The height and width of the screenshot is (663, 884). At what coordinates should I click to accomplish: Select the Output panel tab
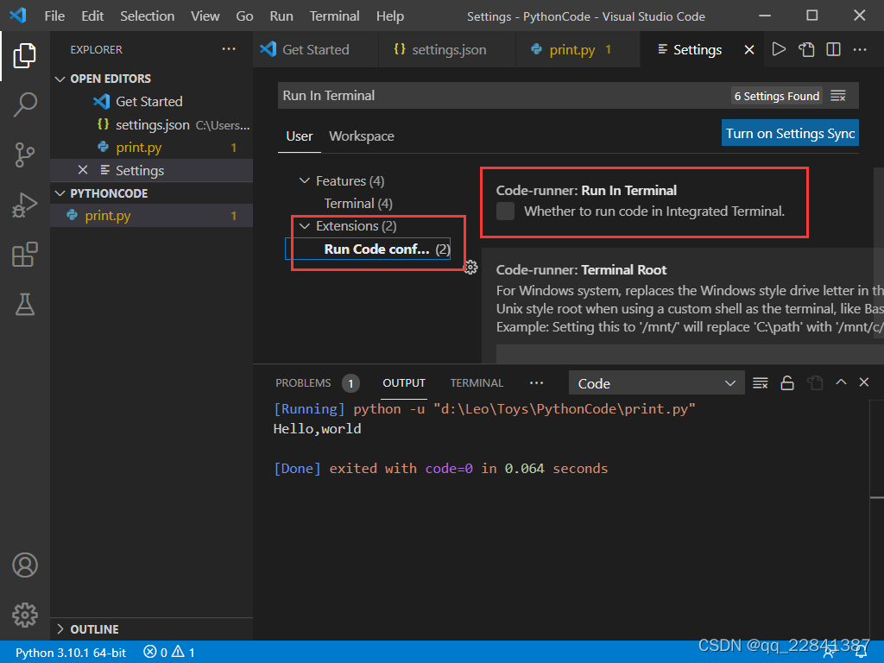(404, 383)
